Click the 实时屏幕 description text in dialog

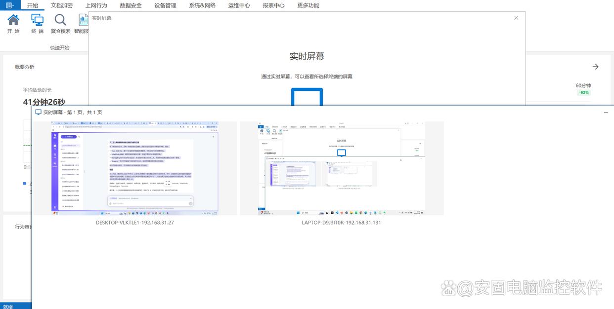(x=307, y=77)
